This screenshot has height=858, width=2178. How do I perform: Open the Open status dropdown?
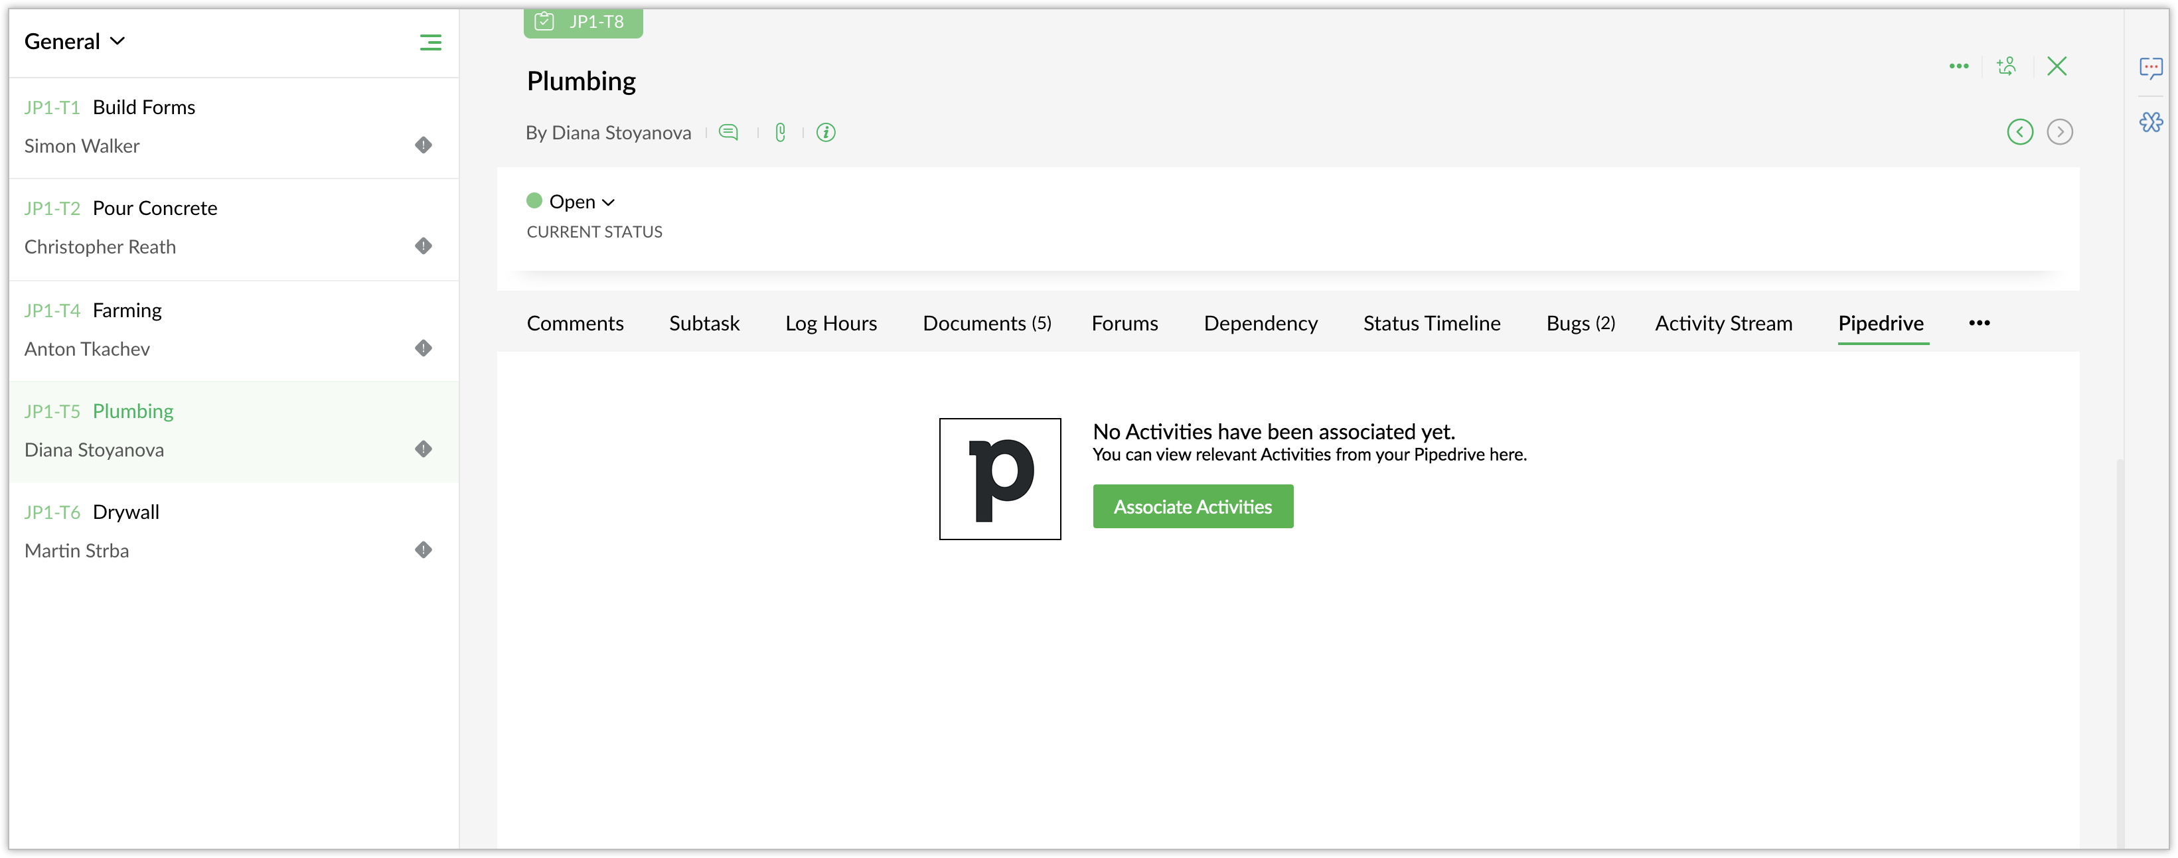[582, 202]
